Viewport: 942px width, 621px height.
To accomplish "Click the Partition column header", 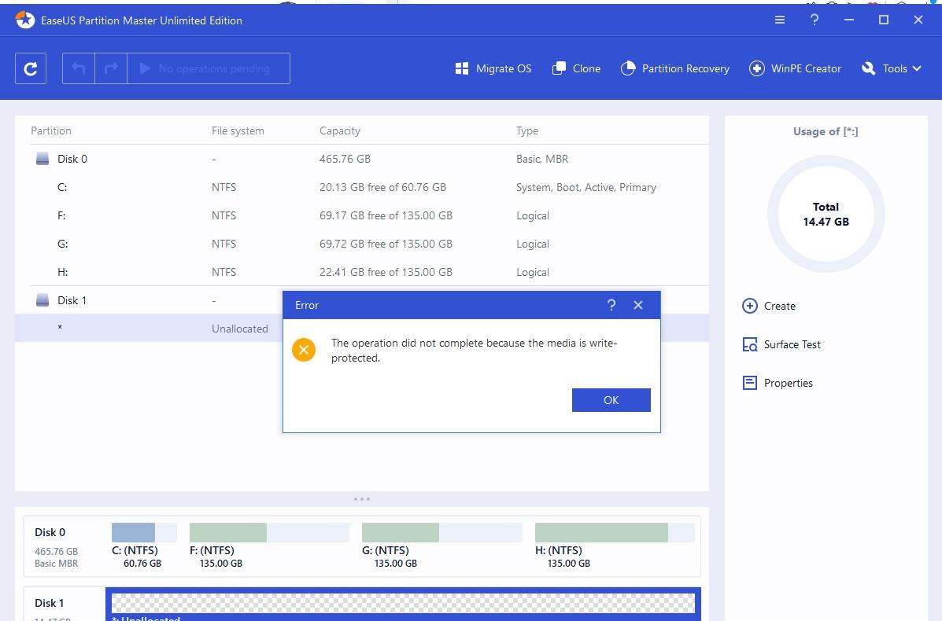I will coord(51,130).
